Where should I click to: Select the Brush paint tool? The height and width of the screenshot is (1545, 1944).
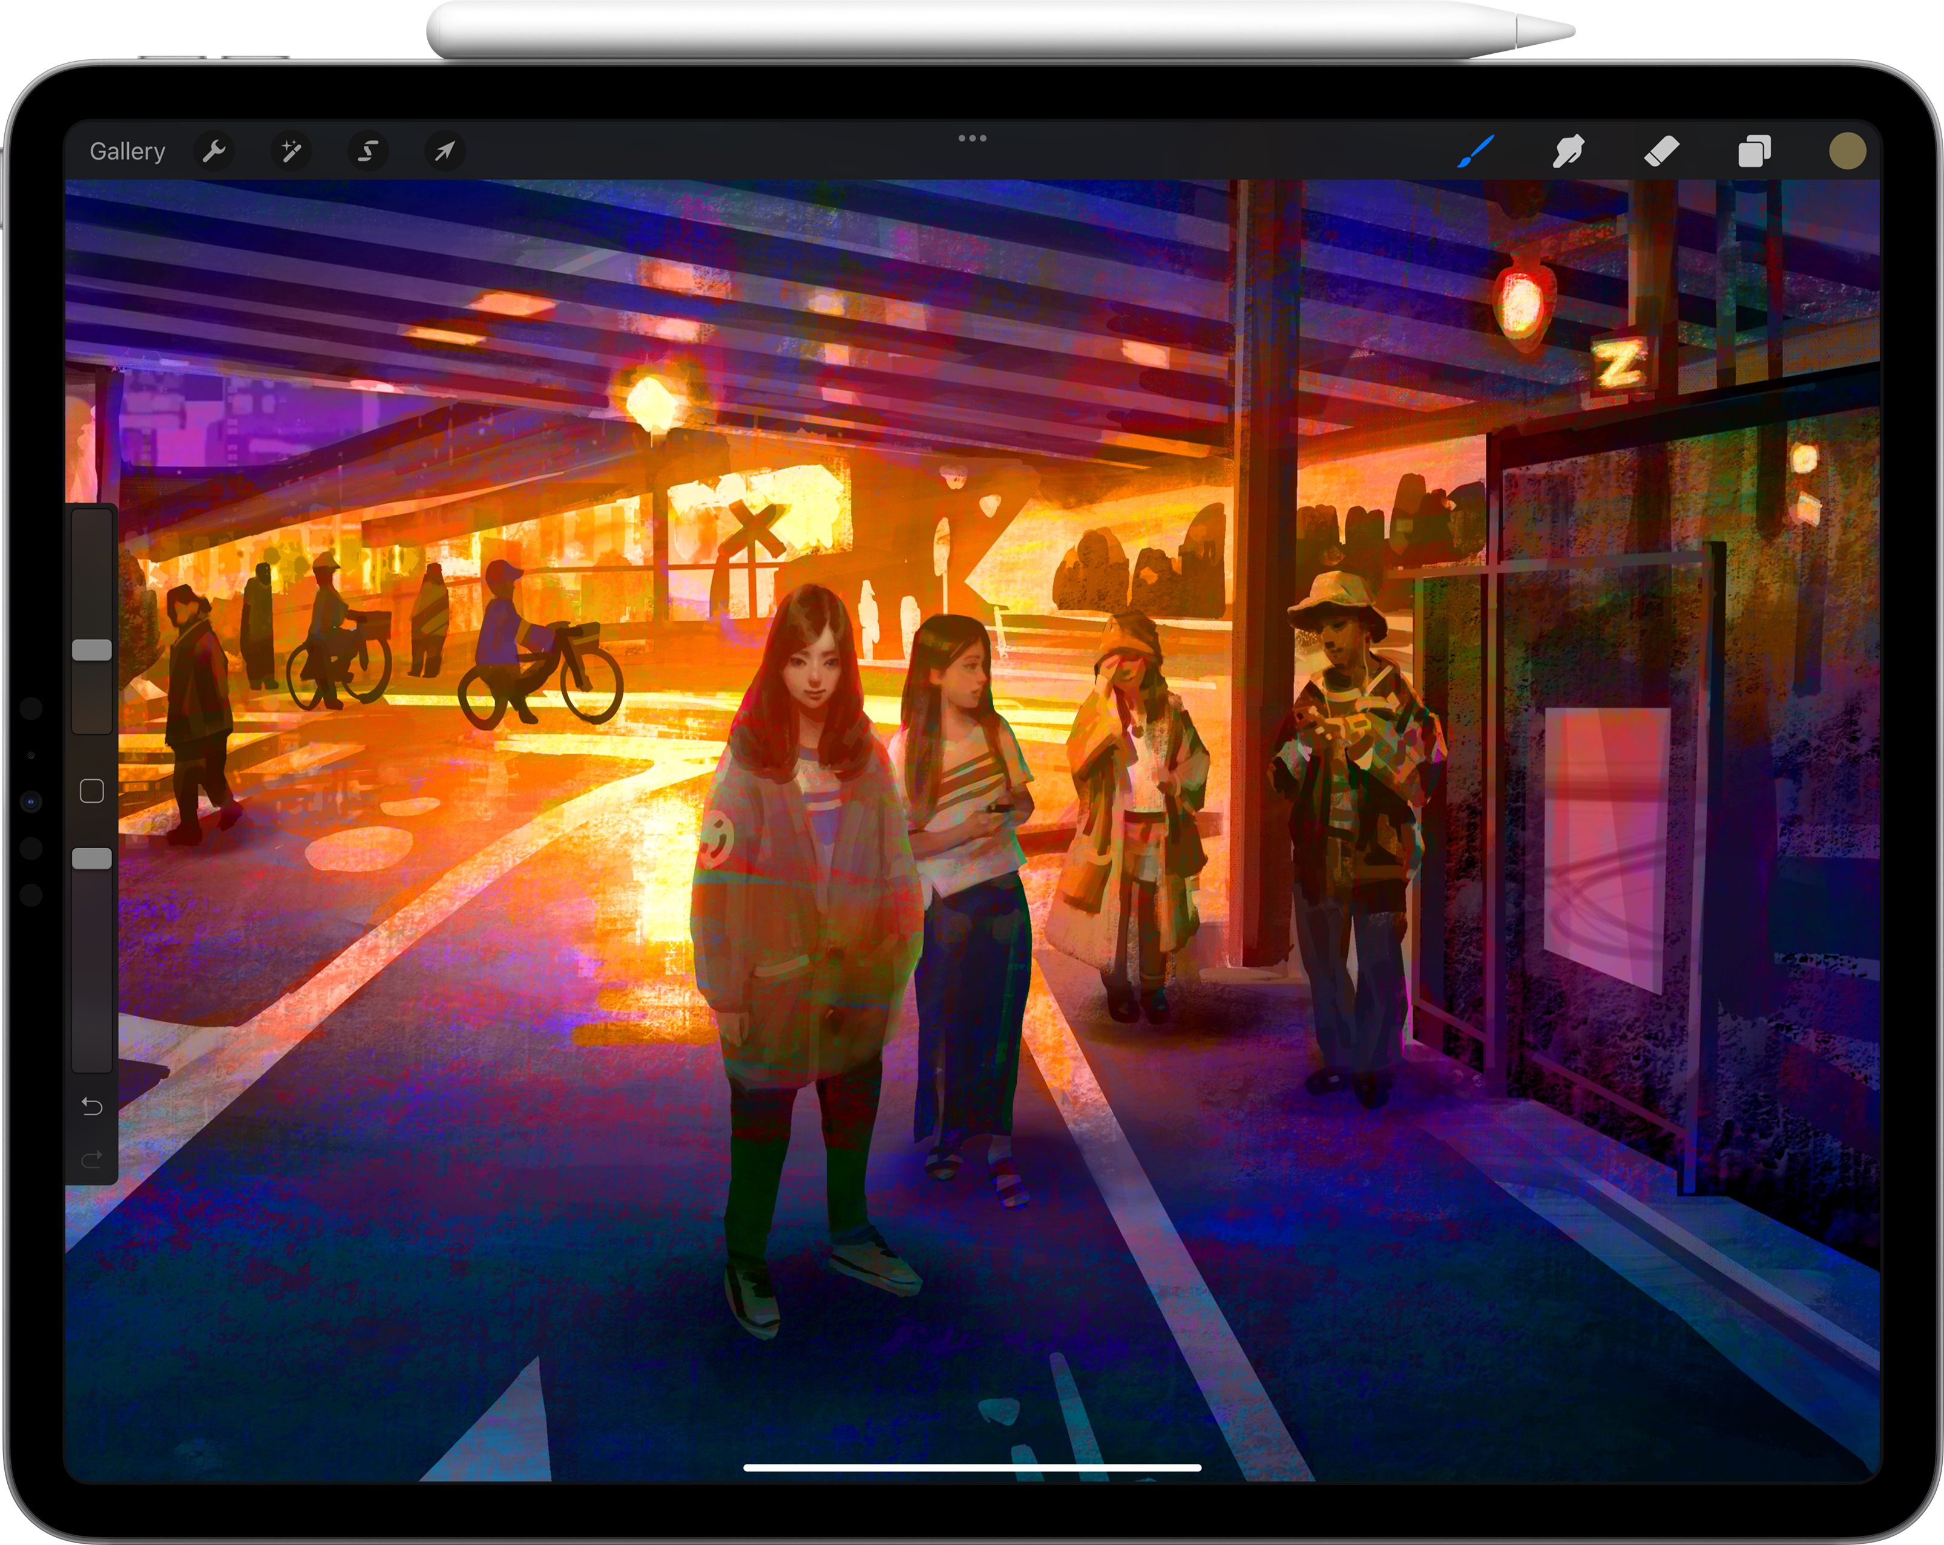pos(1476,151)
